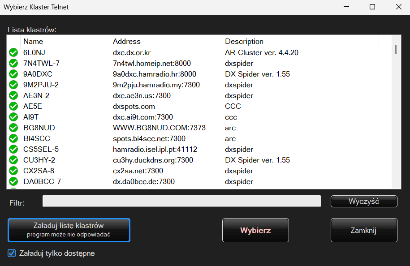Select cluster address dxc.ae3n.us:7300

coord(142,96)
